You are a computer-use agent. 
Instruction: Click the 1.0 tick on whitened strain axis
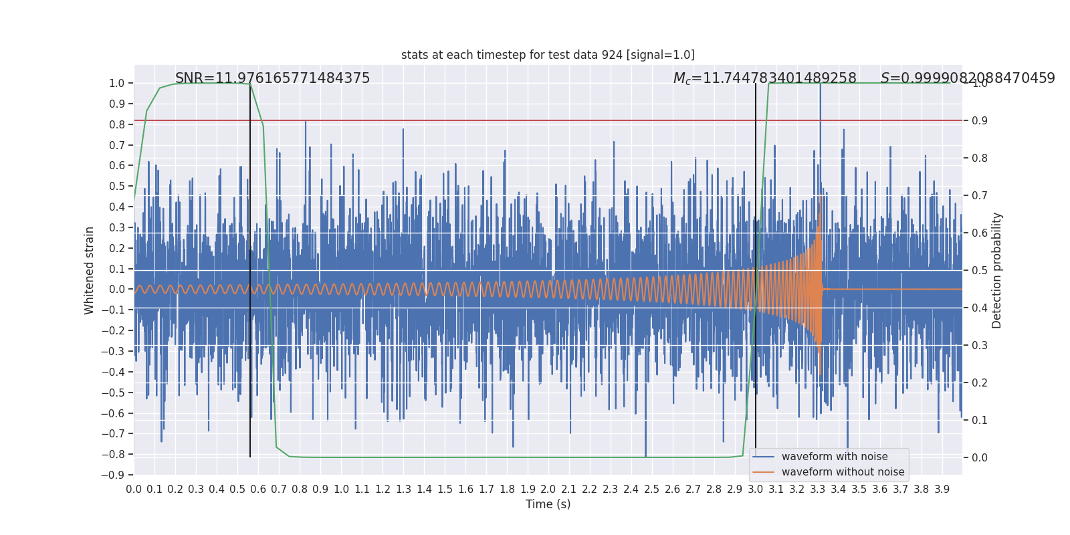117,84
